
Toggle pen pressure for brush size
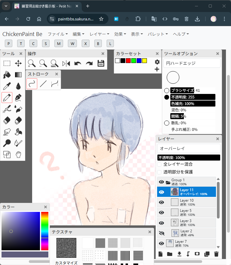(x=167, y=91)
